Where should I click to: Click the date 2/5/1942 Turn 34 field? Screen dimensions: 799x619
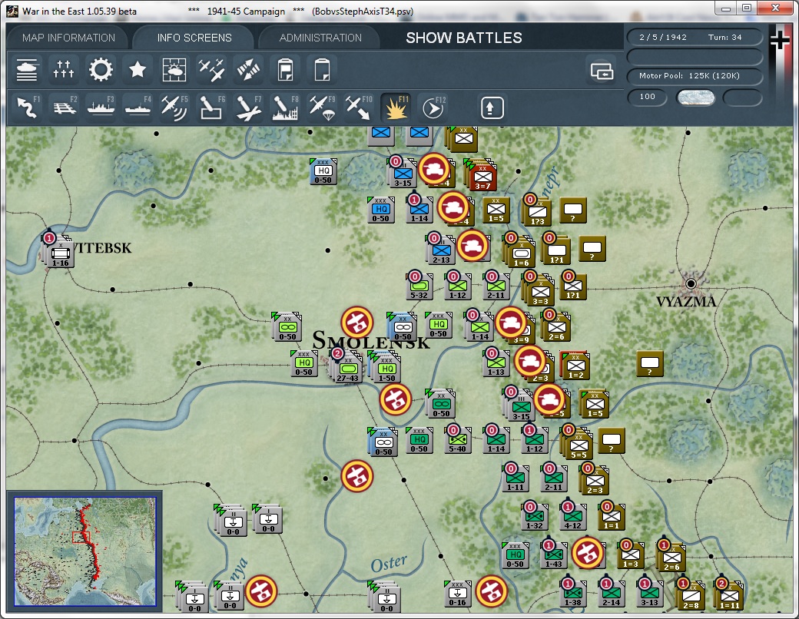tap(694, 37)
